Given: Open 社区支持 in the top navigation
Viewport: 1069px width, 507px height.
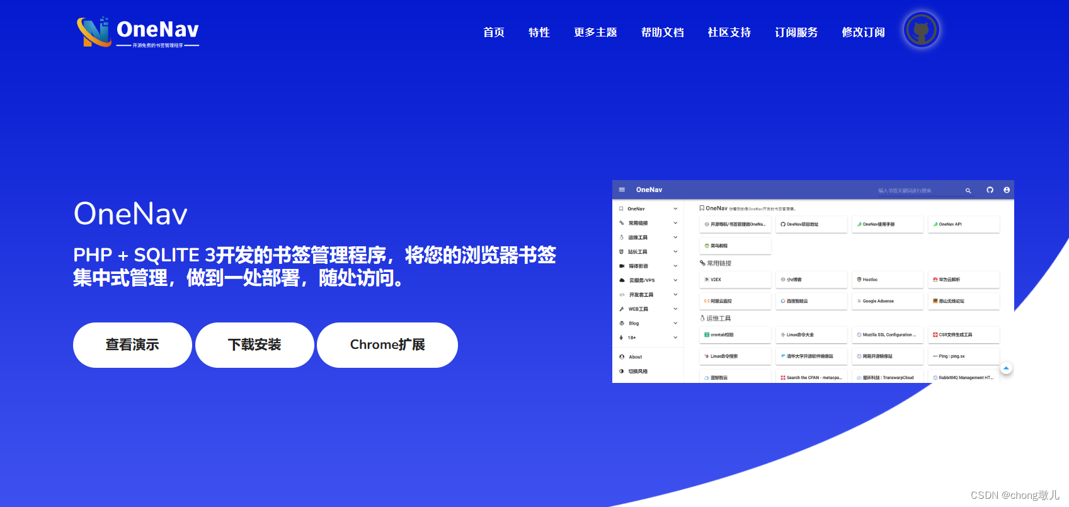Looking at the screenshot, I should point(729,32).
